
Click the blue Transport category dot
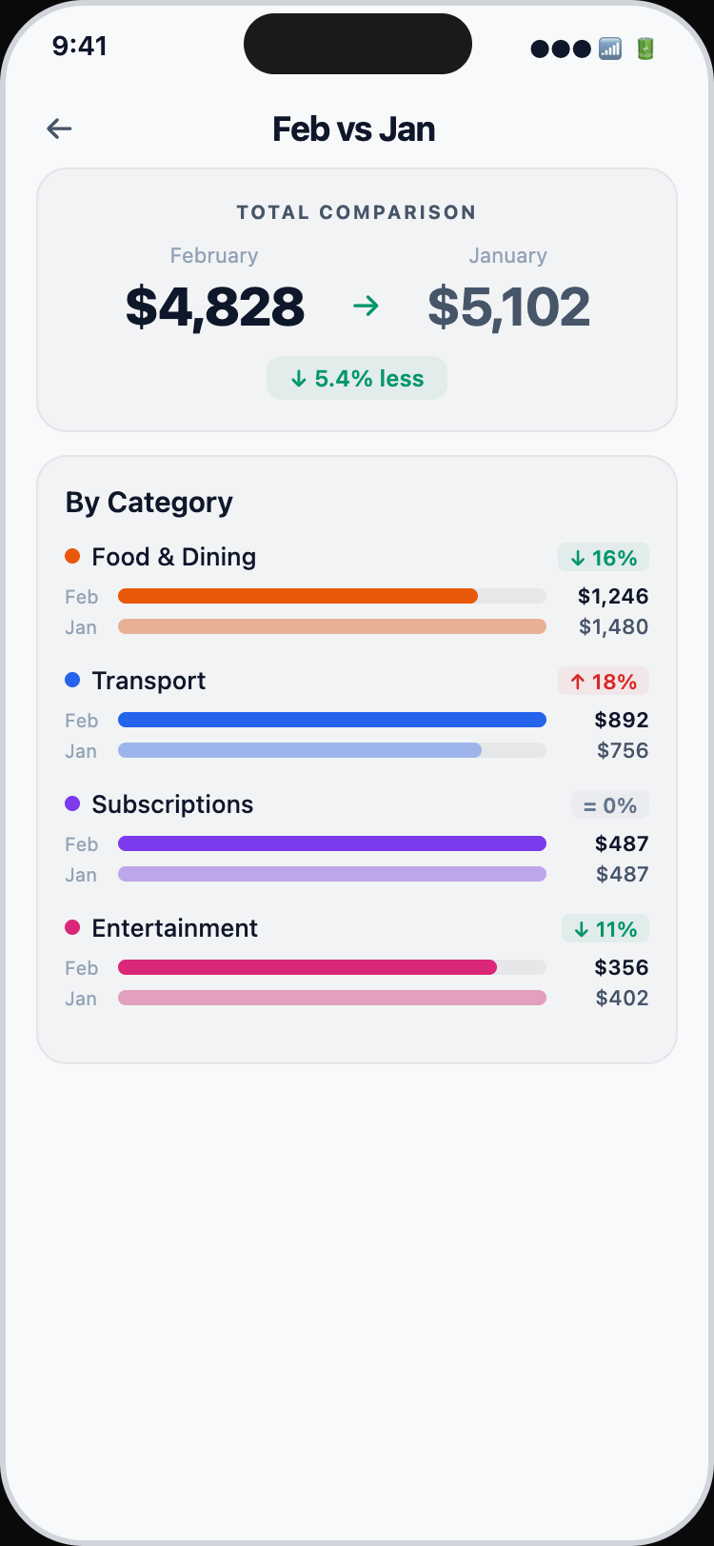72,680
